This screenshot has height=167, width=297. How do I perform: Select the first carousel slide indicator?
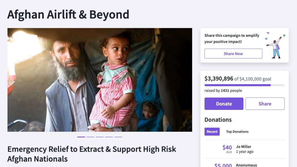pos(81,137)
